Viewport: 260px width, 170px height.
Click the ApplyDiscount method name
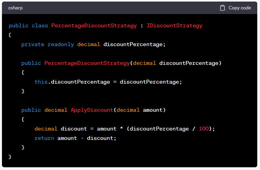pos(92,110)
